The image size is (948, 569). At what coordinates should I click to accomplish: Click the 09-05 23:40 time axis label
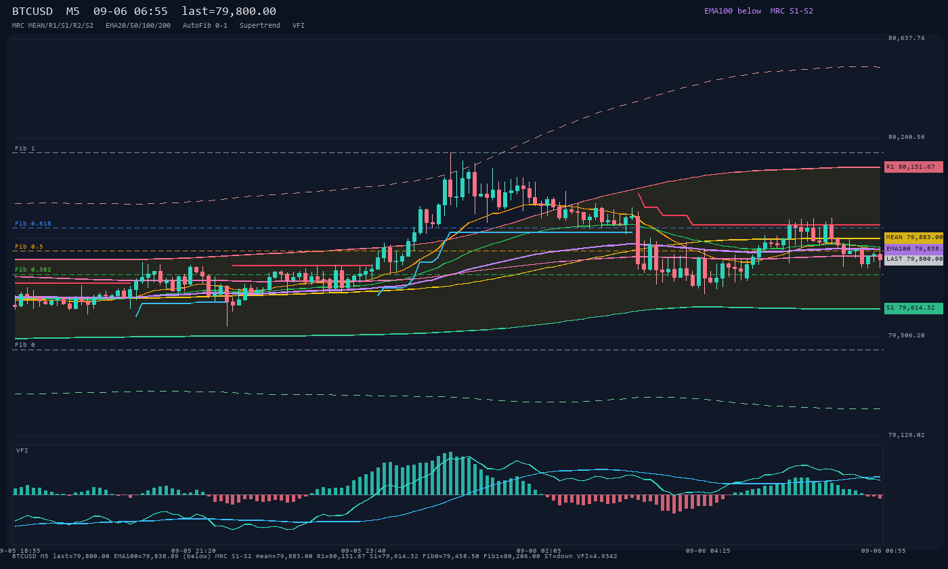(364, 551)
